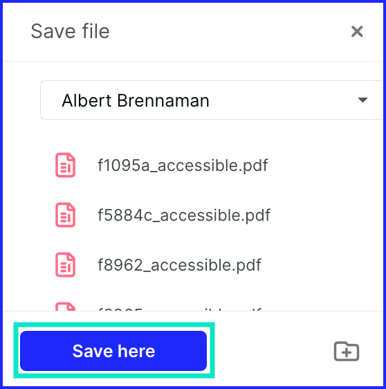Image resolution: width=386 pixels, height=389 pixels.
Task: Click the PDF icon beside f5884c_accessible.pdf
Action: pyautogui.click(x=65, y=215)
